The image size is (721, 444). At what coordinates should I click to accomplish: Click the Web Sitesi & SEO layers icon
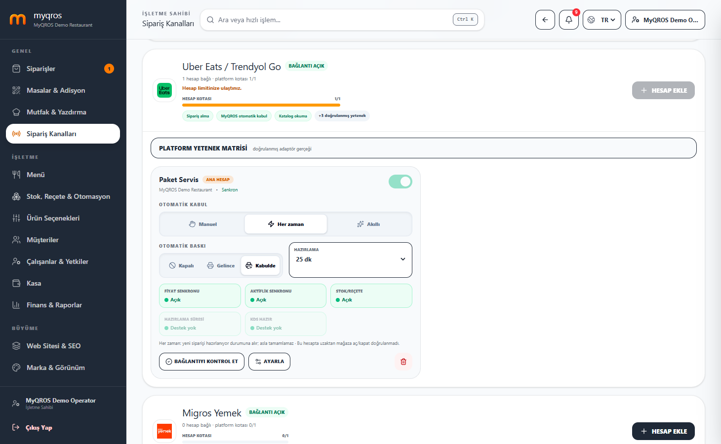coord(16,346)
